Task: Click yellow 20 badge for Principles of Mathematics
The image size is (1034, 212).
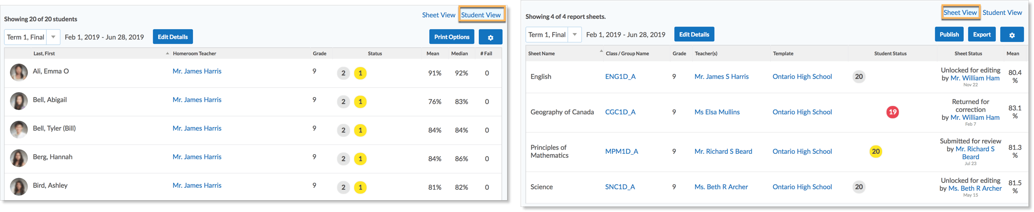Action: tap(876, 151)
